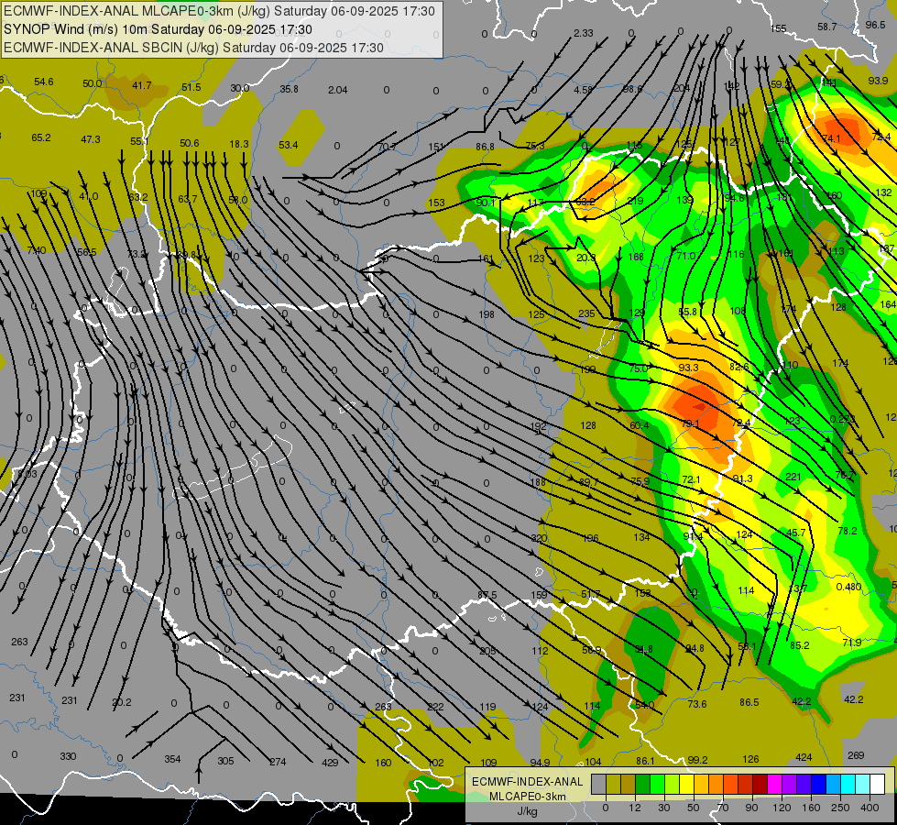Viewport: 897px width, 825px height.
Task: Click the map value '65.2'
Action: (x=41, y=138)
